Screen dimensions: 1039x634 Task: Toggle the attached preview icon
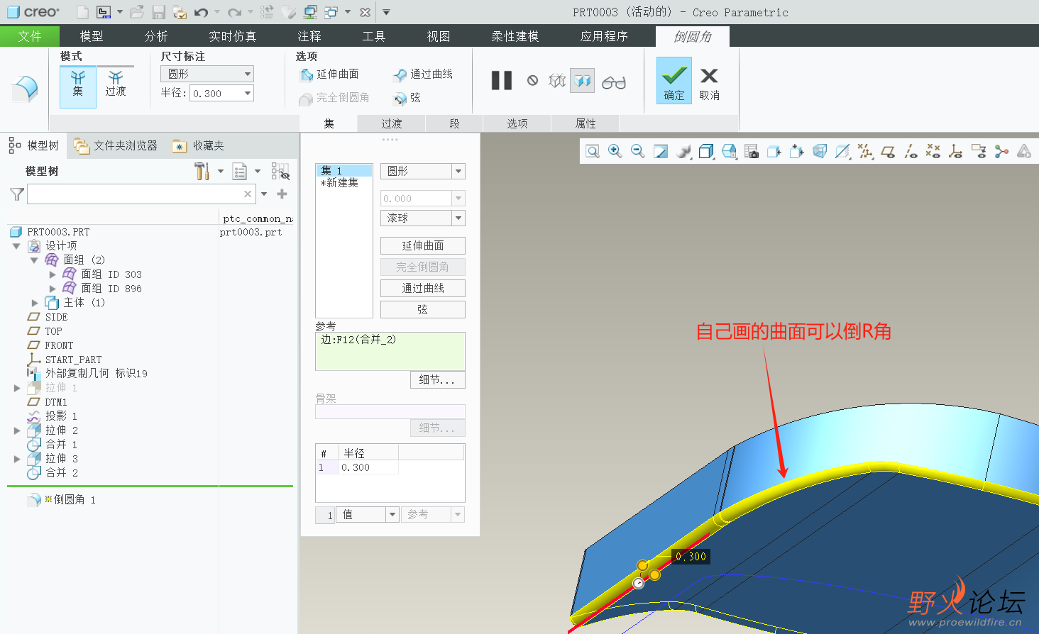click(x=583, y=81)
